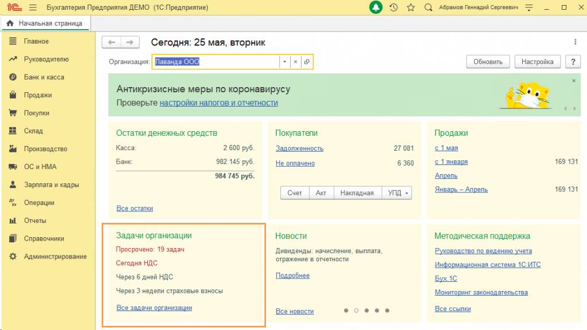This screenshot has height=330, width=587.
Task: Click the Покупки shopping cart icon
Action: (x=13, y=113)
